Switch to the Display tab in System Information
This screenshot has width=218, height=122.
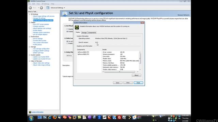tap(78, 32)
